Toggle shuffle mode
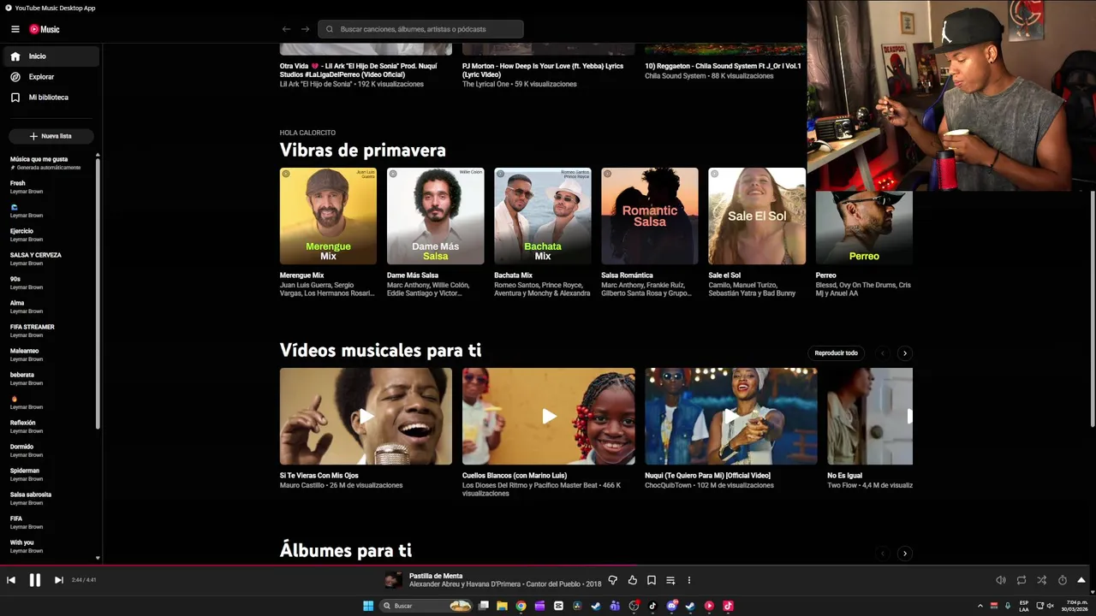Viewport: 1096px width, 616px height. pos(1042,580)
